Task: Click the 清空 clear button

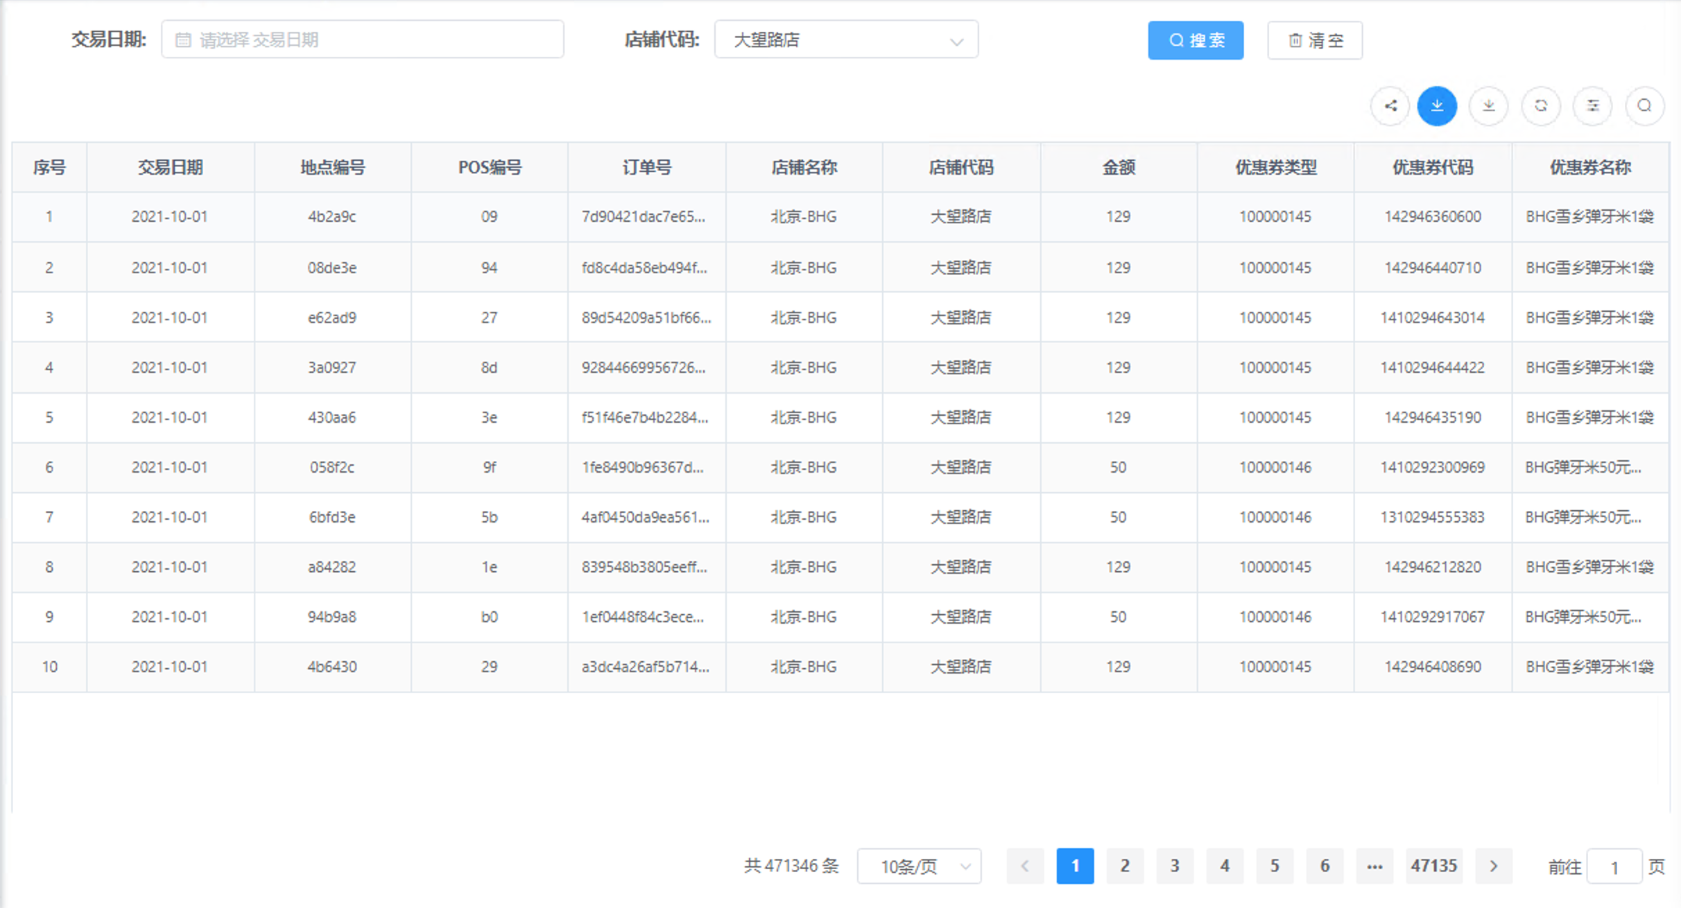Action: click(x=1315, y=40)
